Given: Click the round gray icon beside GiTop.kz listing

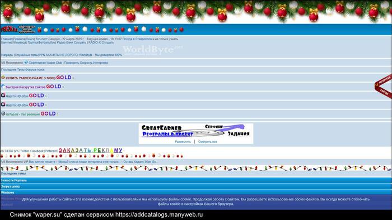Looking at the screenshot, I should click(x=3, y=113).
